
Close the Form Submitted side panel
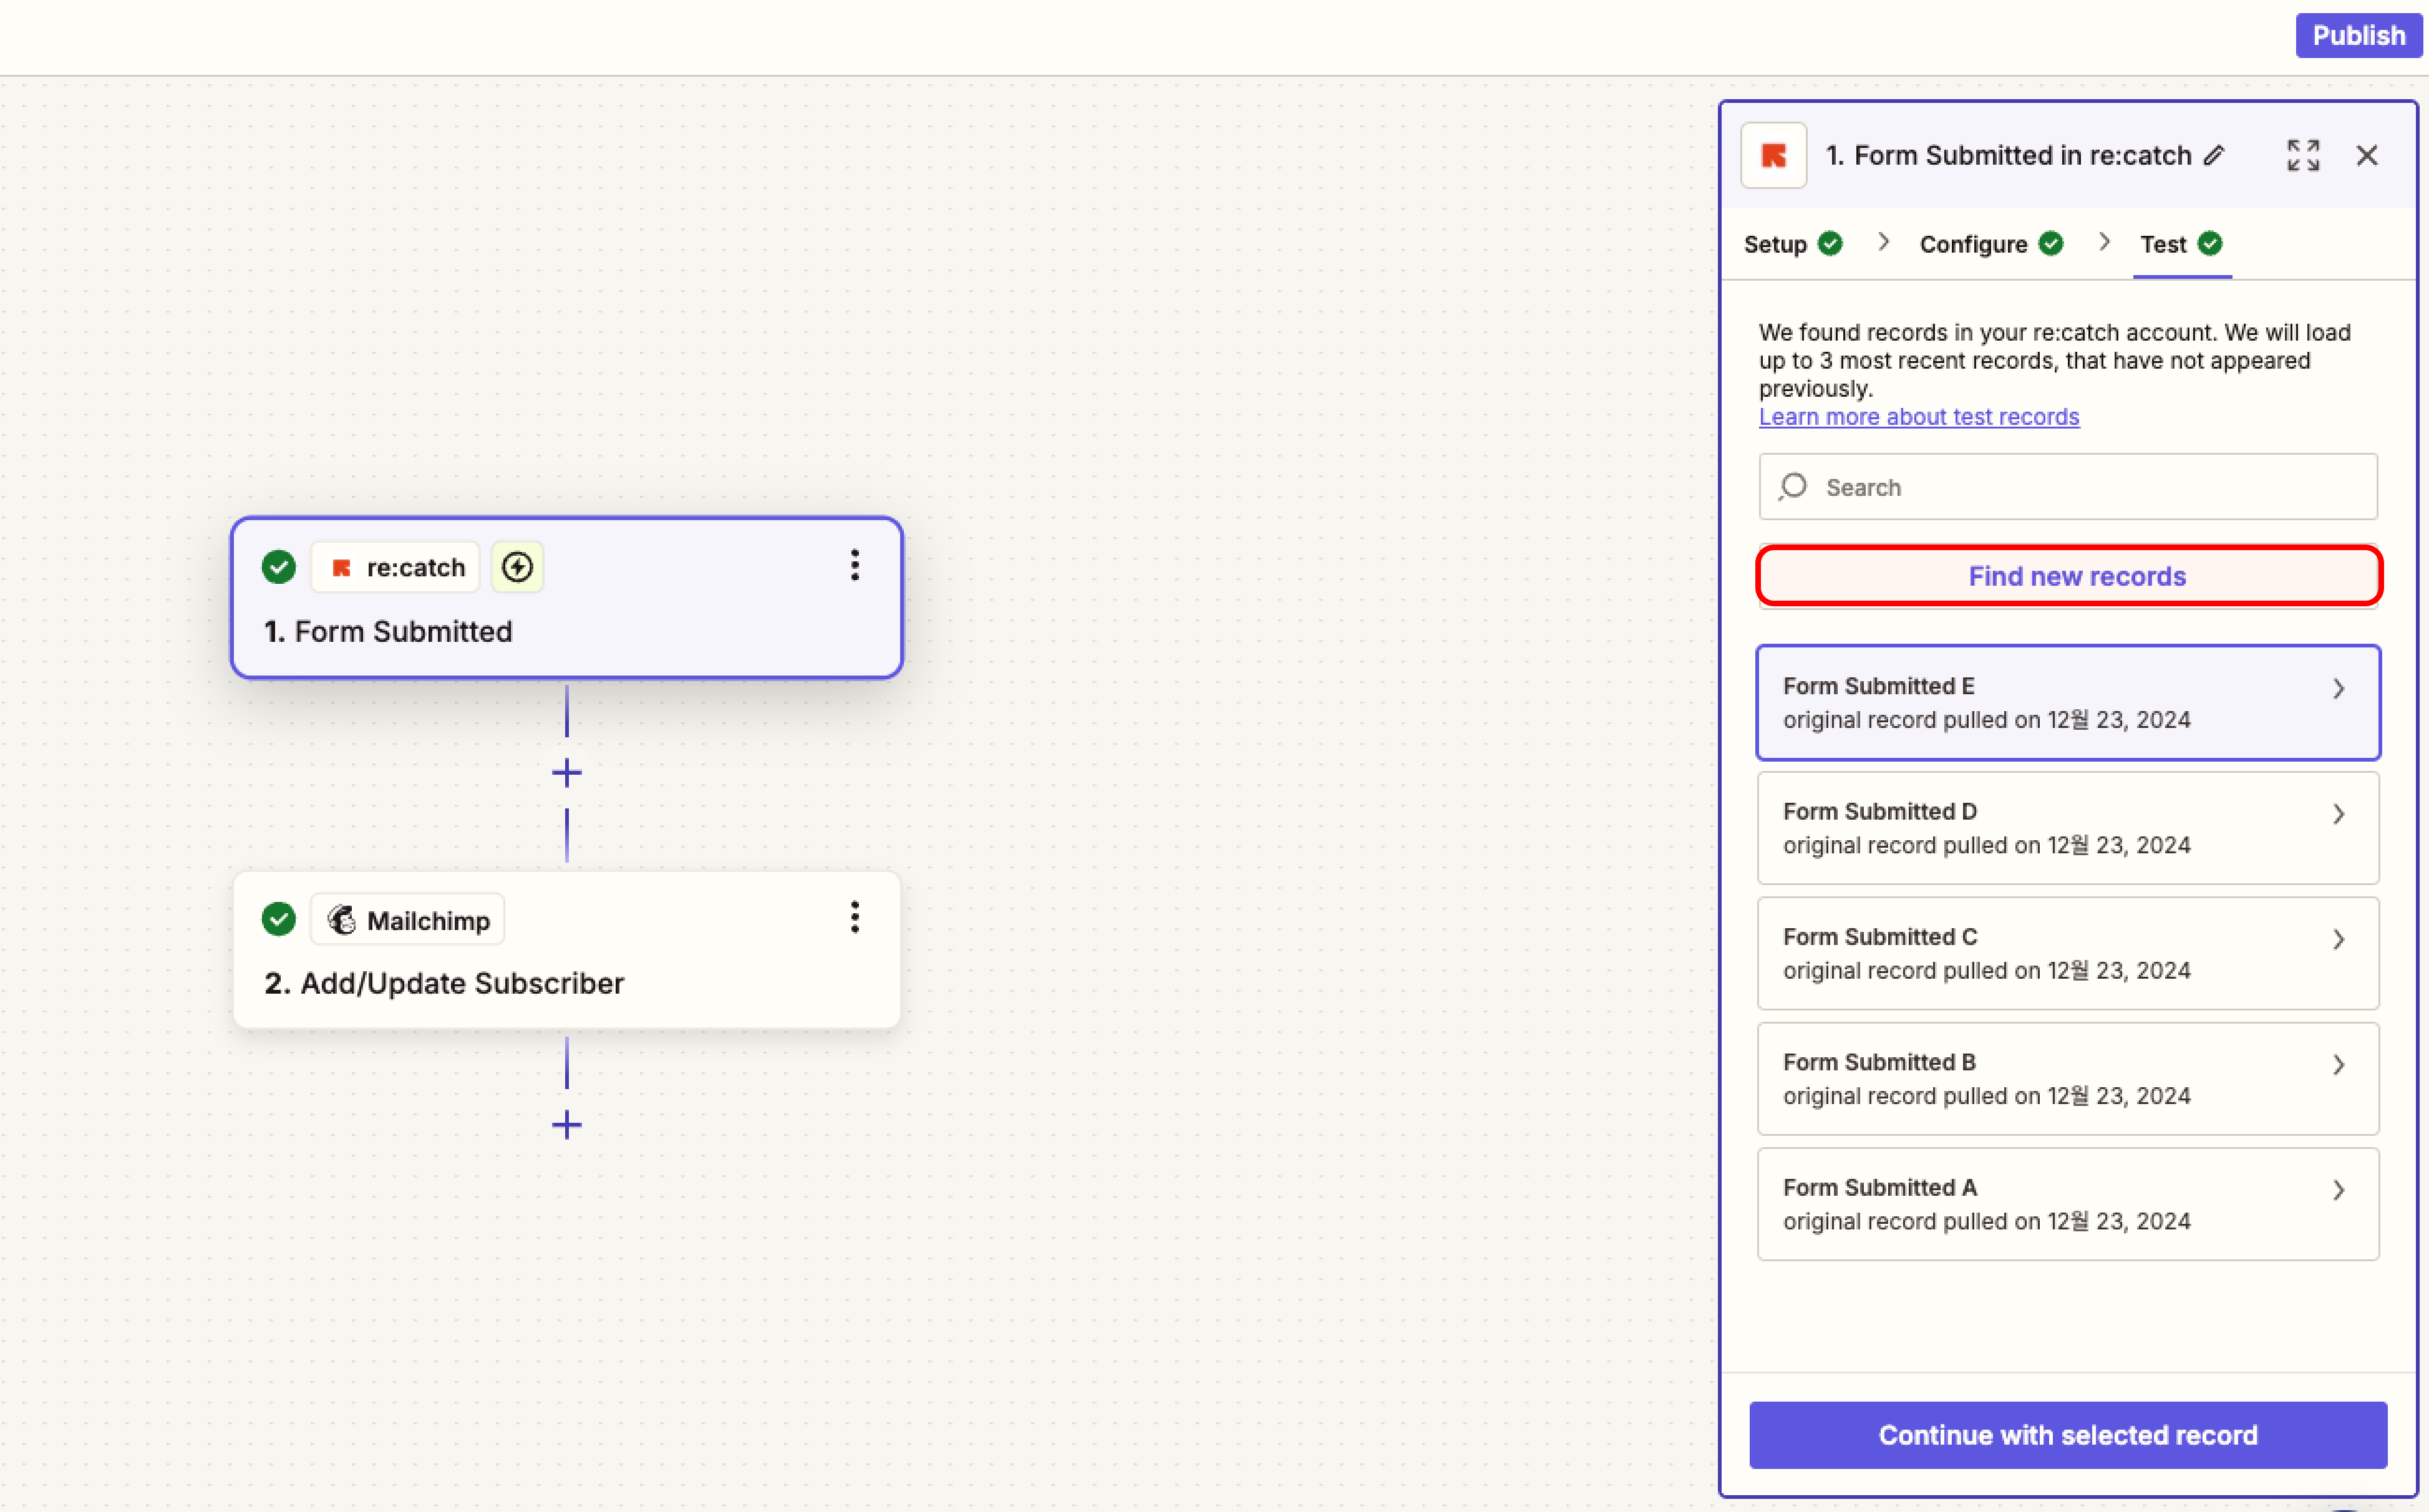2366,156
